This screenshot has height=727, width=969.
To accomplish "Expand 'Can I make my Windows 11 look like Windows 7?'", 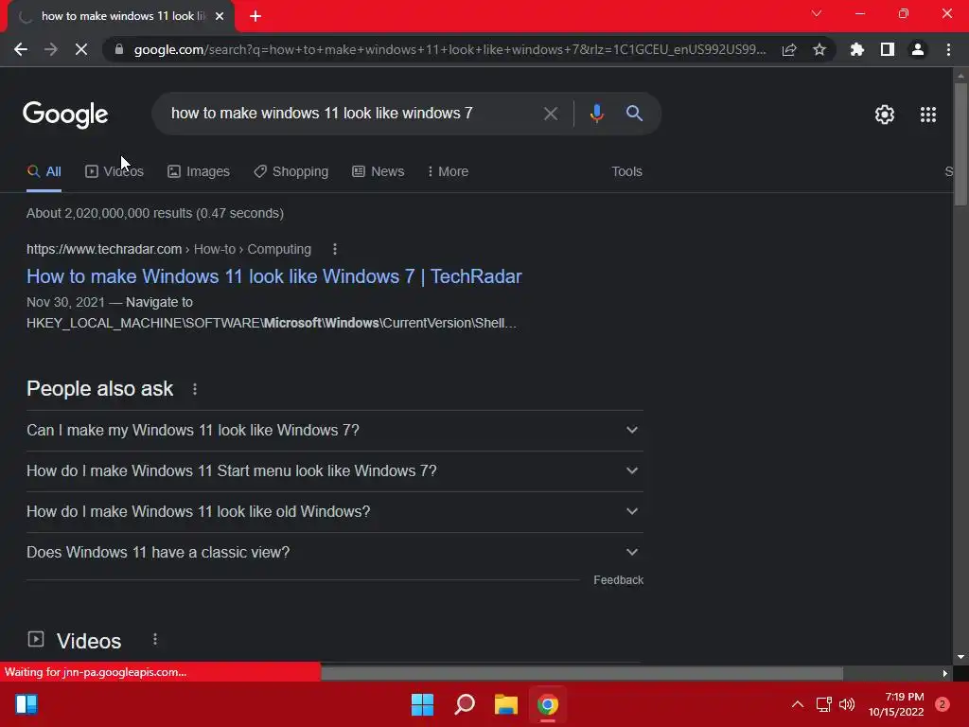I will 335,431.
